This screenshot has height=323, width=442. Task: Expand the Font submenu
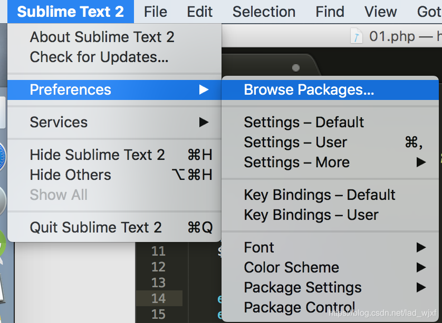pos(330,247)
